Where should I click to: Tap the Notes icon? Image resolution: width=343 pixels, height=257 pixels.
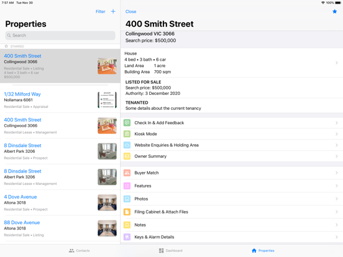click(x=127, y=225)
